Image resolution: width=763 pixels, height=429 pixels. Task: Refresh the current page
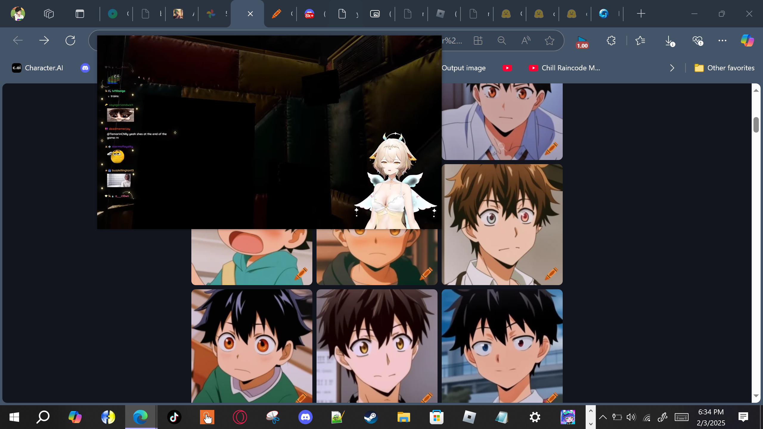(x=70, y=41)
